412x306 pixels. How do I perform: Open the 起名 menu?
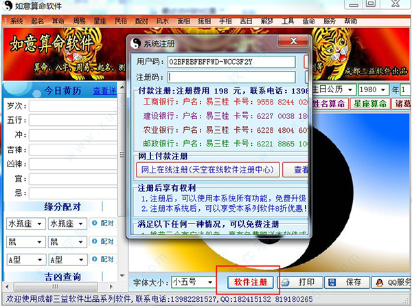coord(37,21)
